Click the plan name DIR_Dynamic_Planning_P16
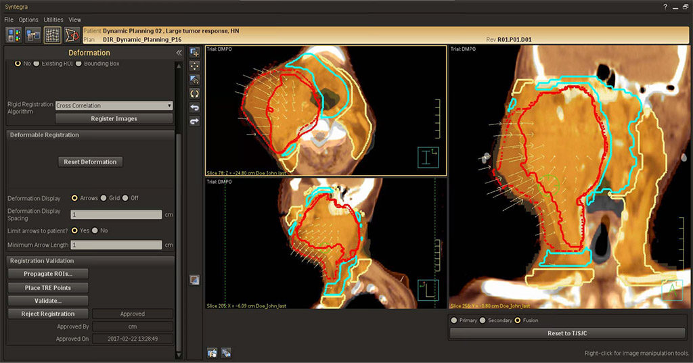Image resolution: width=693 pixels, height=363 pixels. tap(142, 39)
